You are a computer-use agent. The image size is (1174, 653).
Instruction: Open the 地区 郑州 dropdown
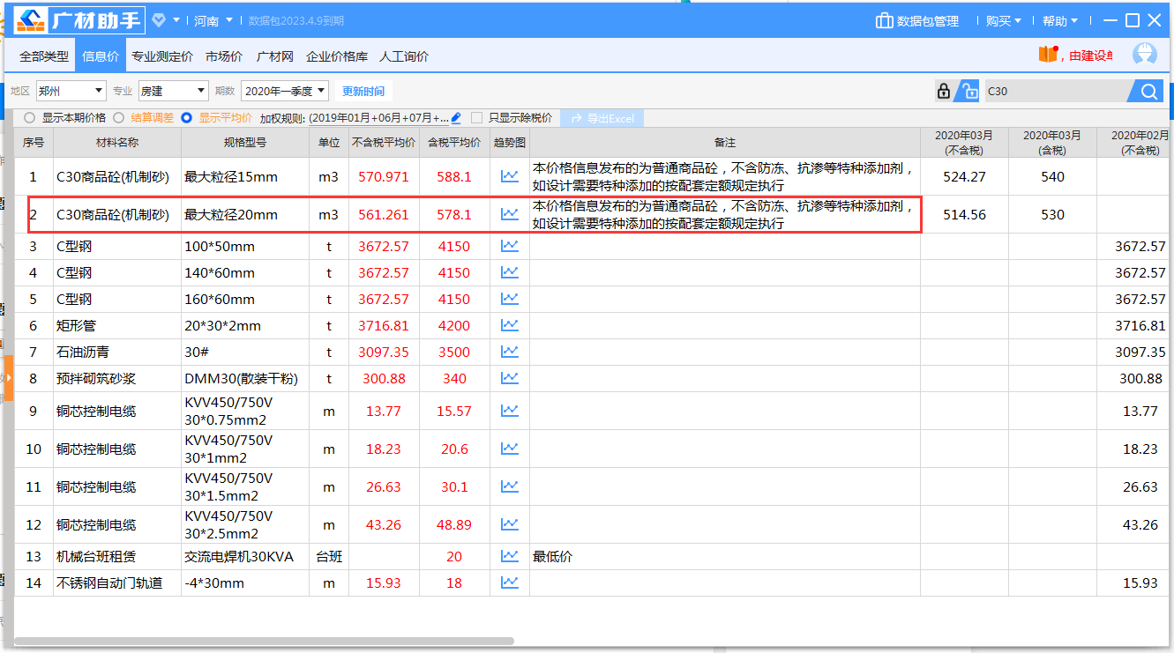pyautogui.click(x=71, y=91)
